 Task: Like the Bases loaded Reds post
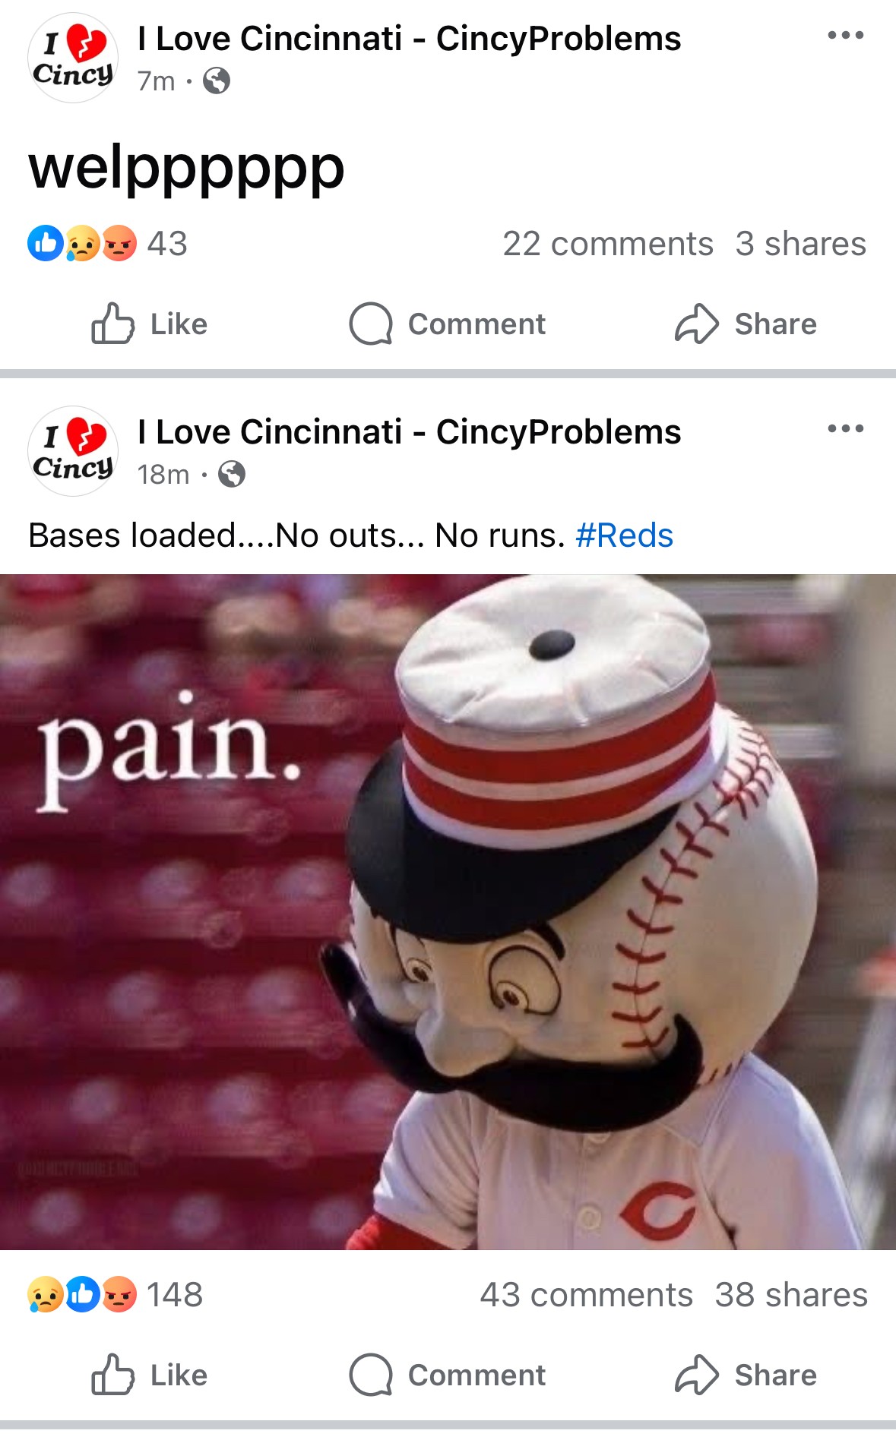tap(149, 1375)
